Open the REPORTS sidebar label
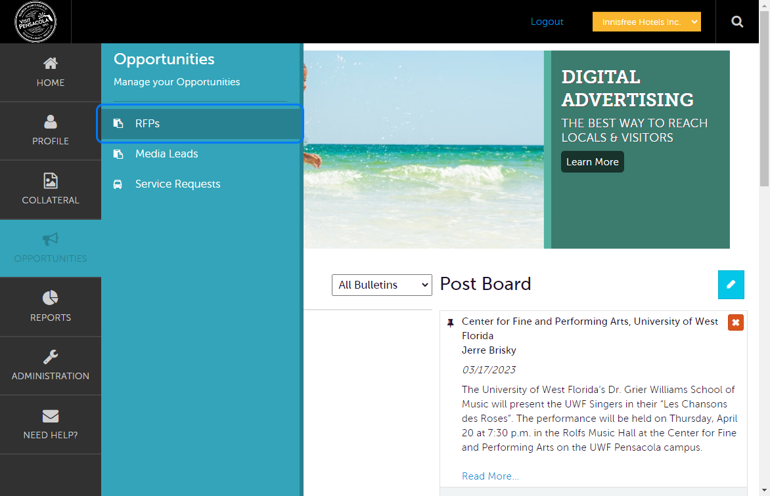The width and height of the screenshot is (770, 496). (51, 318)
